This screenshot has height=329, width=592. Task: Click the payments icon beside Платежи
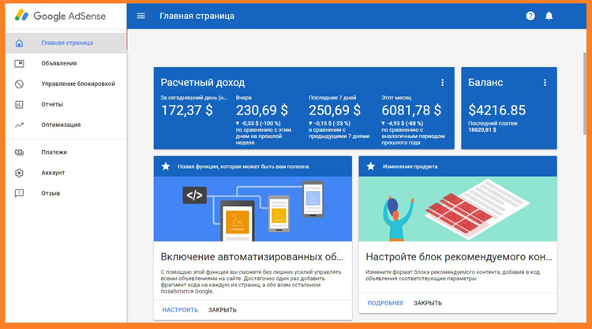[x=19, y=152]
